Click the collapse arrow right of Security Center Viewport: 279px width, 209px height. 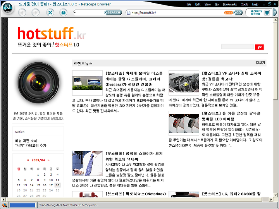click(x=275, y=12)
